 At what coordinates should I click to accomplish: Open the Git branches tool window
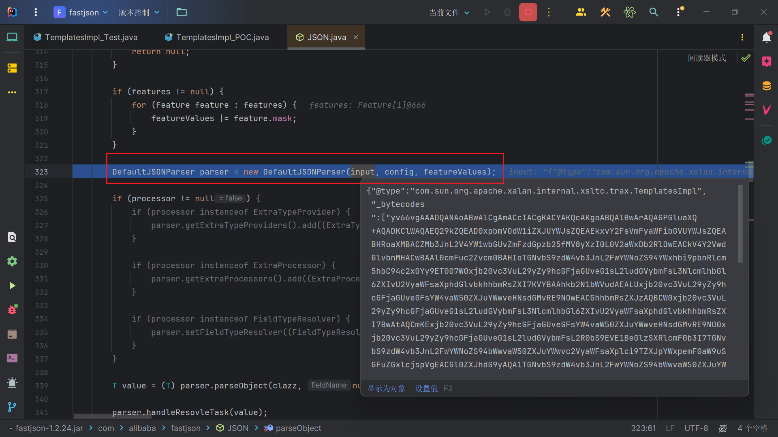point(12,407)
